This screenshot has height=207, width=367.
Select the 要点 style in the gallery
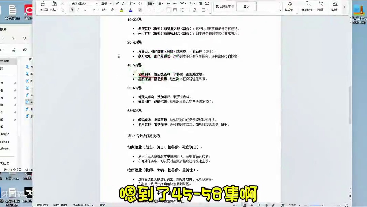(246, 6)
